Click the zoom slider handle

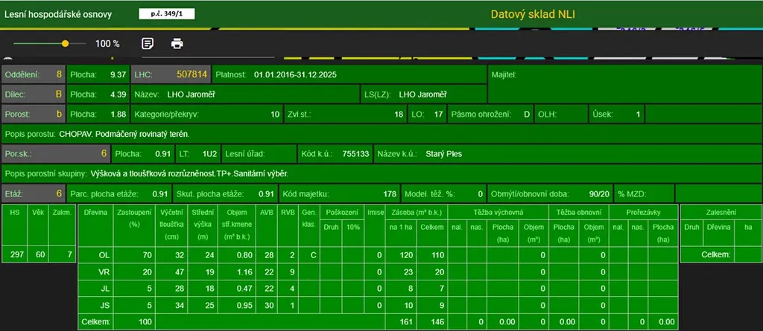point(65,44)
